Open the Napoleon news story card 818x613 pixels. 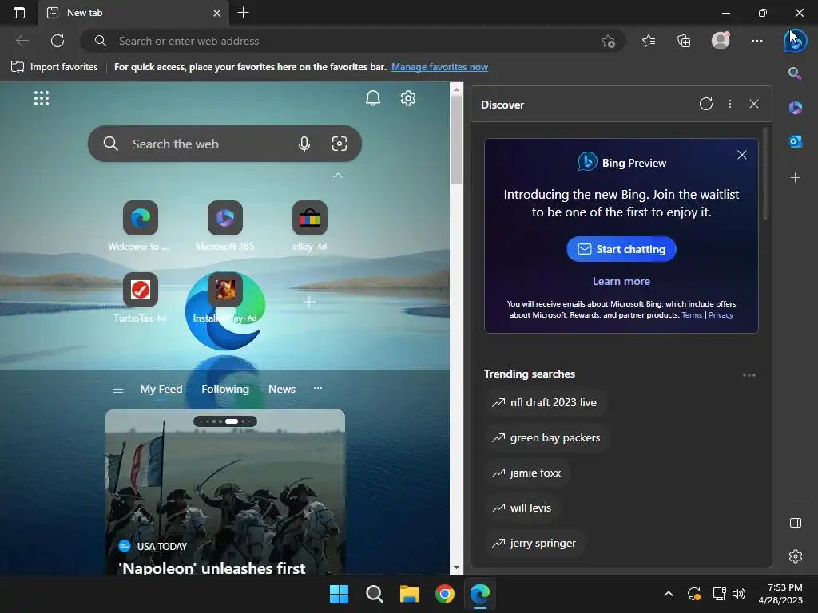pyautogui.click(x=224, y=492)
